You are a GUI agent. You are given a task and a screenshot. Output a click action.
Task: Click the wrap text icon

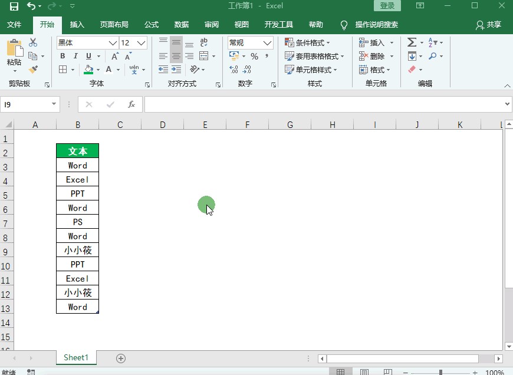pos(204,42)
